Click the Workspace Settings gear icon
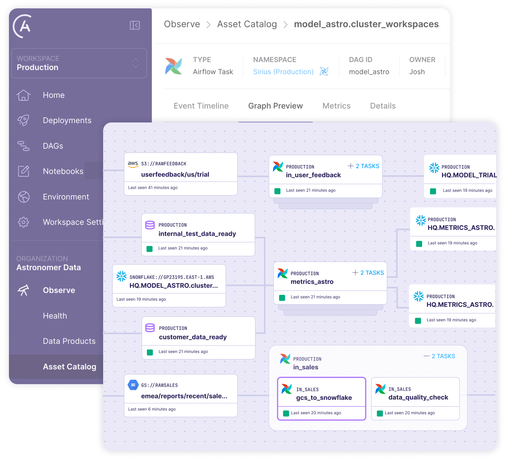 [23, 222]
